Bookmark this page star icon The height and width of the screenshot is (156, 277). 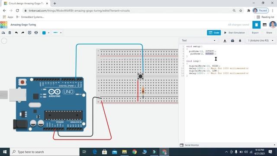(x=241, y=10)
